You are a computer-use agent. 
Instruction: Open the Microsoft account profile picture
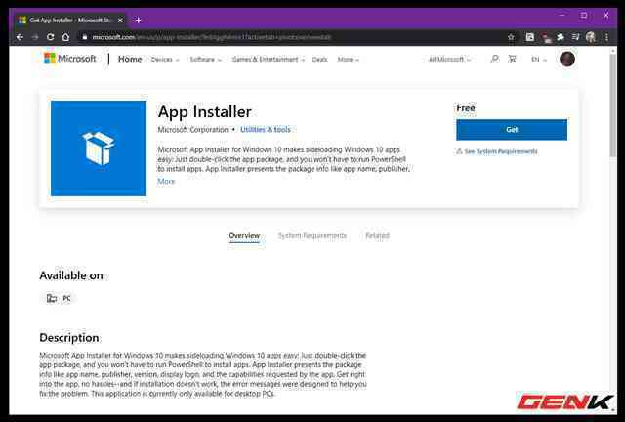[566, 59]
